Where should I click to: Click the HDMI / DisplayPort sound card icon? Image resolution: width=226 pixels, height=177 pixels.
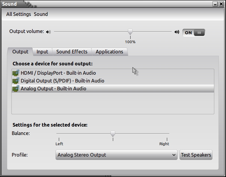pyautogui.click(x=16, y=73)
